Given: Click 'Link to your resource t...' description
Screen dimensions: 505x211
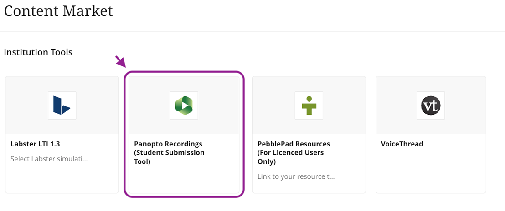Looking at the screenshot, I should (296, 176).
